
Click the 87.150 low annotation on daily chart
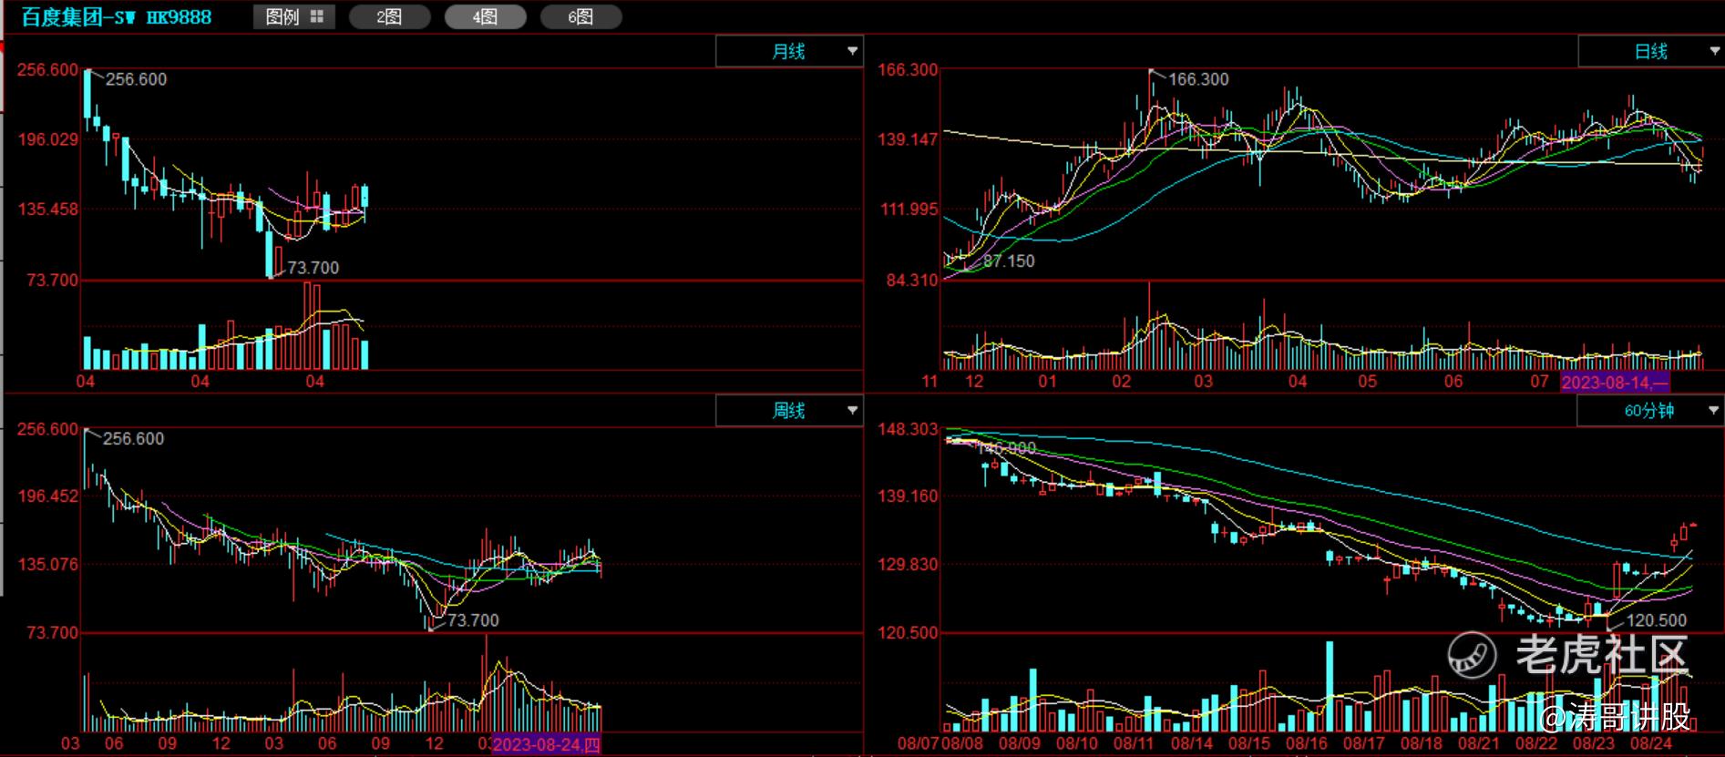[x=1009, y=261]
